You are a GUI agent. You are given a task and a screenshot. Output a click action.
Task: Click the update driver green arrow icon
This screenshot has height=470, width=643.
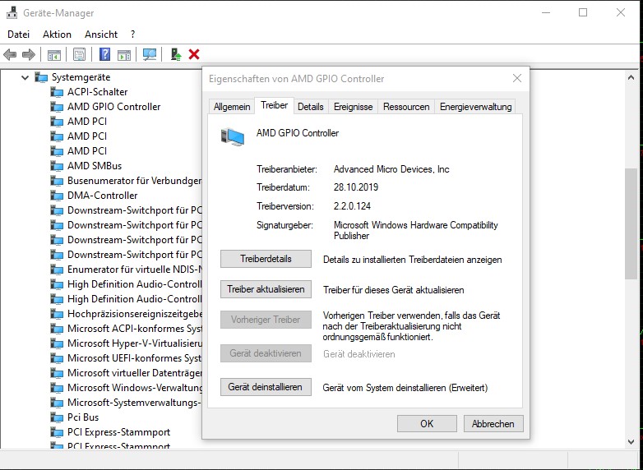[x=176, y=54]
